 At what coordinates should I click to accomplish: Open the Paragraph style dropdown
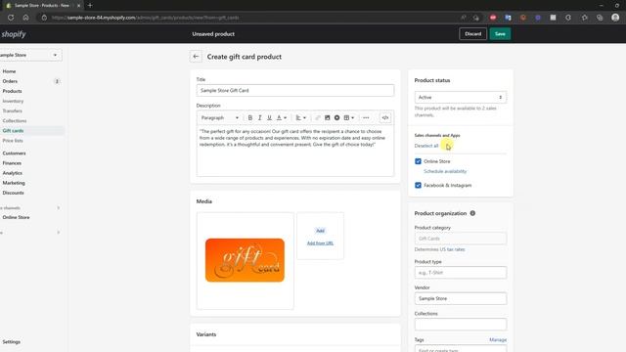219,117
